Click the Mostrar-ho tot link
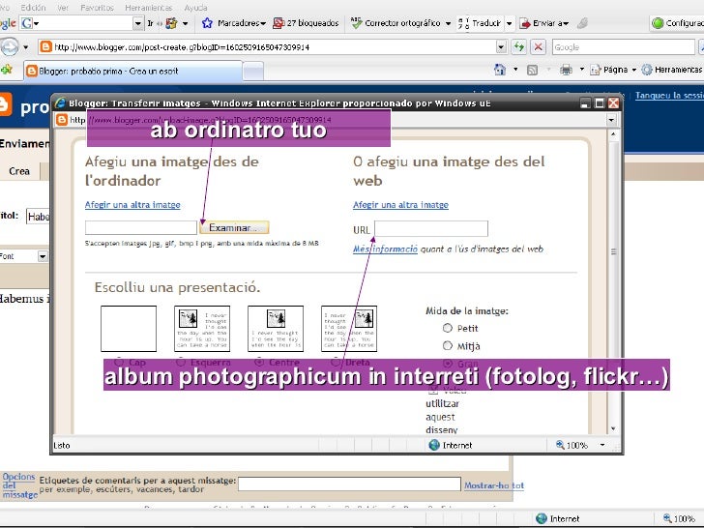 (494, 485)
